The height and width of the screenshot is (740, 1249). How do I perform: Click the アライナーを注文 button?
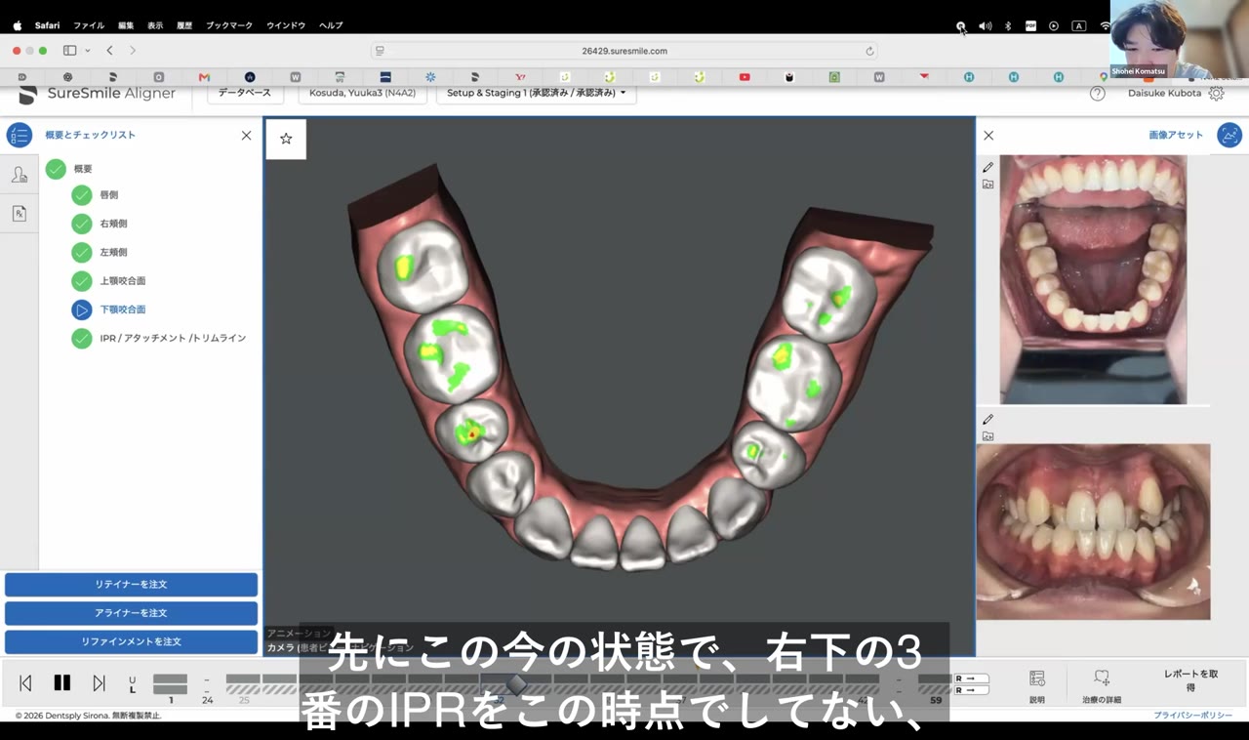(x=131, y=613)
